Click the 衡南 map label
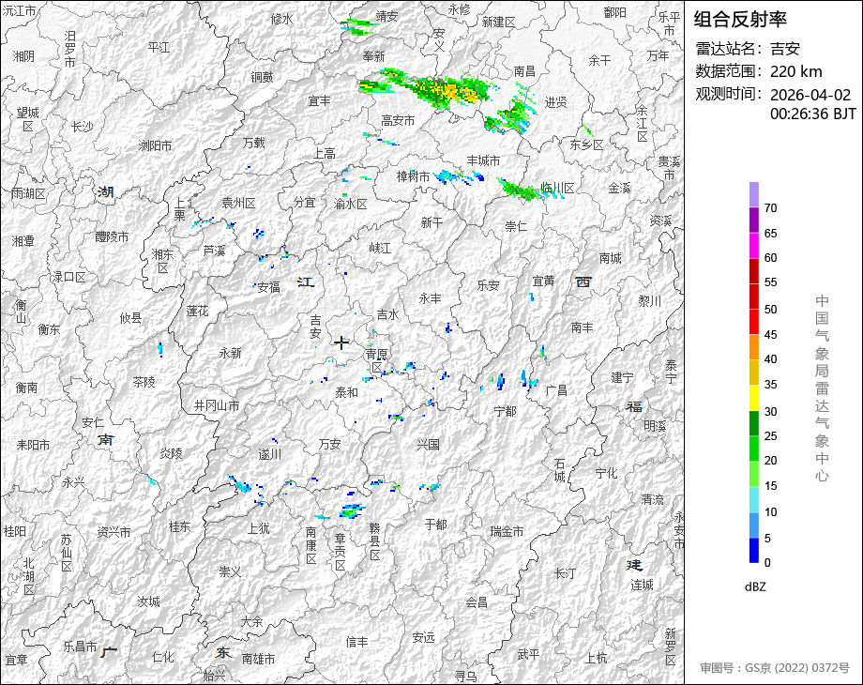The image size is (863, 685). pos(26,388)
